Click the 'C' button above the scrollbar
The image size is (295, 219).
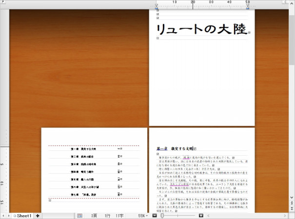click(285, 2)
